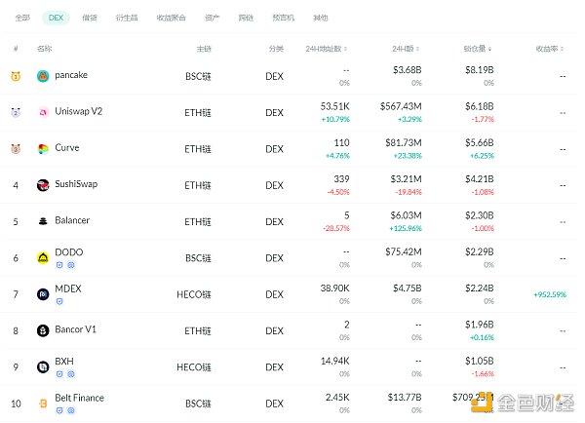
Task: Sort by 24H地址数 column
Action: click(x=327, y=48)
